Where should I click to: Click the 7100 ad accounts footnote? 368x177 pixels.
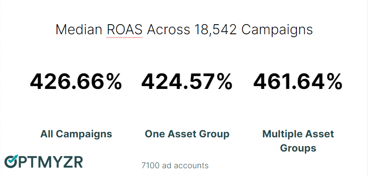point(175,165)
